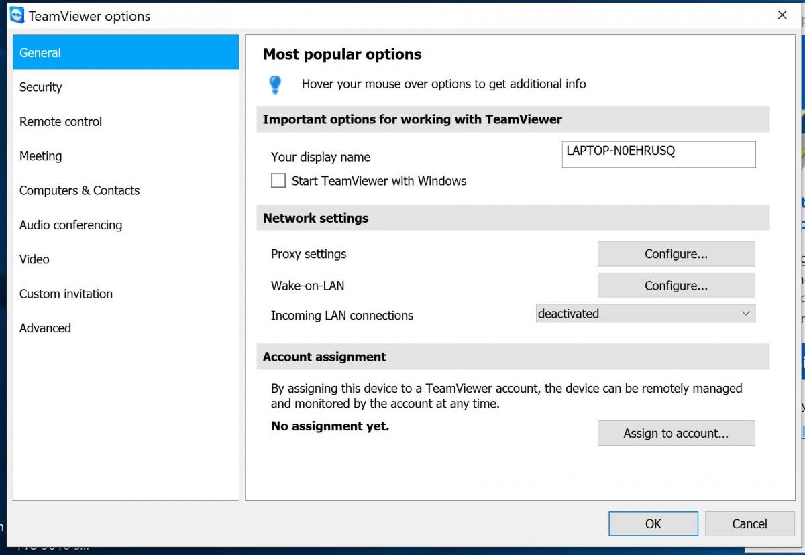Click the 'Most popular options' heading

342,54
